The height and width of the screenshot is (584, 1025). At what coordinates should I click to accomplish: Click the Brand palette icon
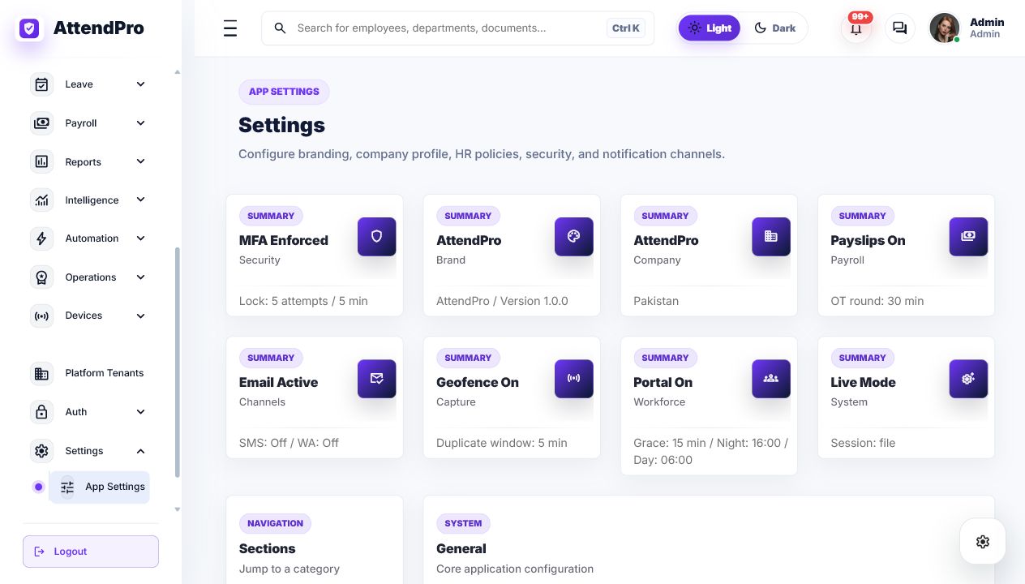(573, 237)
